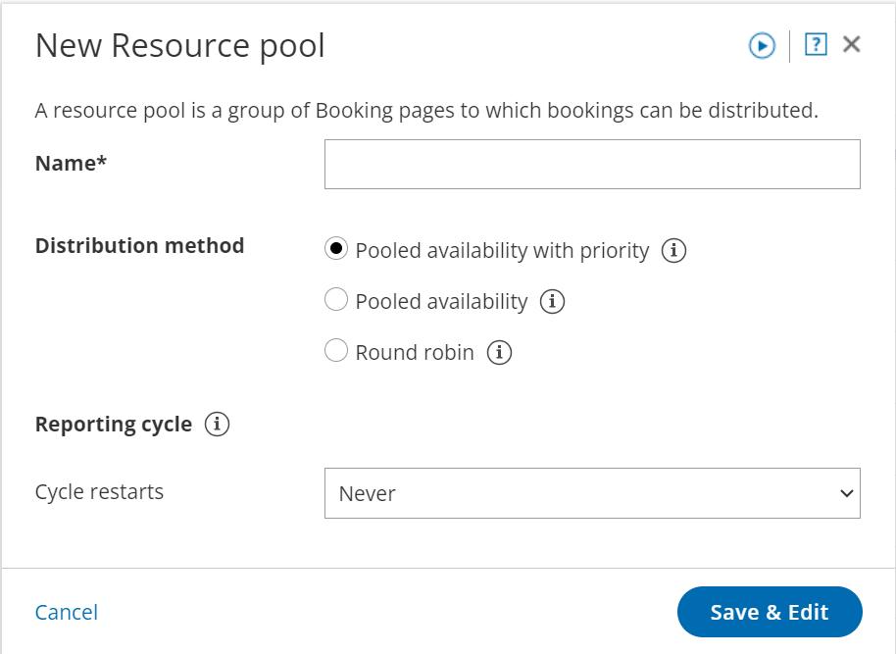Click the info icon next to Pooled availability
The height and width of the screenshot is (654, 896).
coord(552,302)
